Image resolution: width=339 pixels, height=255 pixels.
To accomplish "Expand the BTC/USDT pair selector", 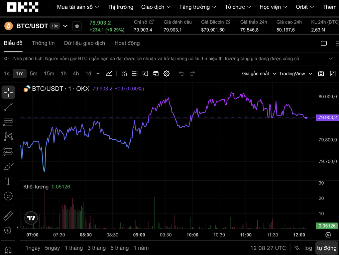I will click(65, 26).
